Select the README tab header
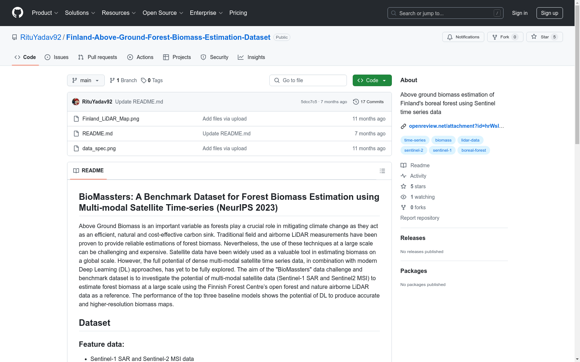580x362 pixels. click(88, 171)
